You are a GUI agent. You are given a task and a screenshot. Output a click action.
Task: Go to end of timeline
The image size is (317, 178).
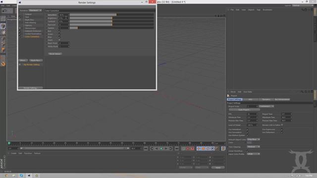tap(177, 148)
